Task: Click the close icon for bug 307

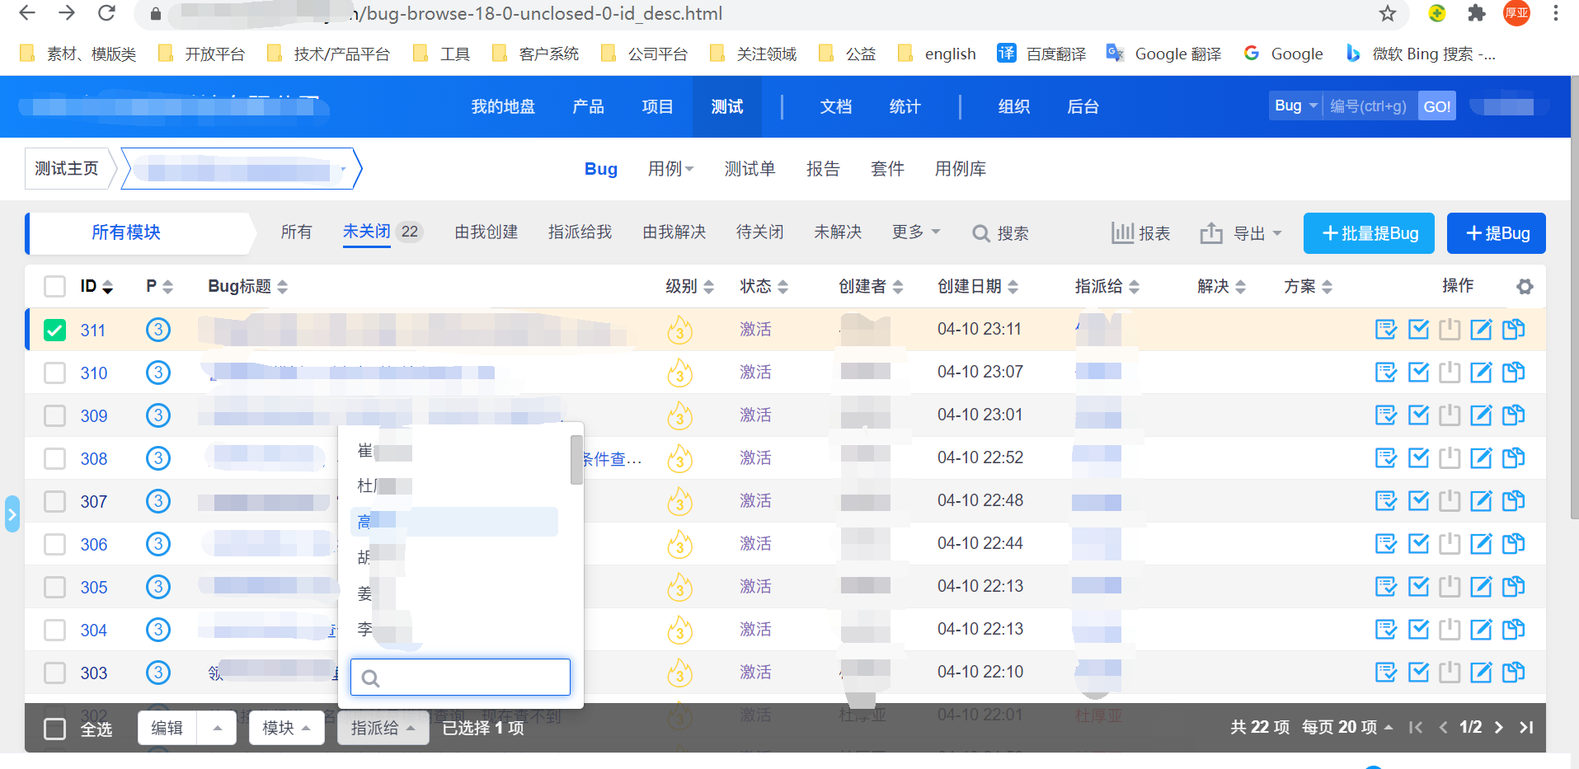Action: pos(1450,501)
